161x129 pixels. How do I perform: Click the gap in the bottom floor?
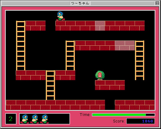[x=110, y=105]
